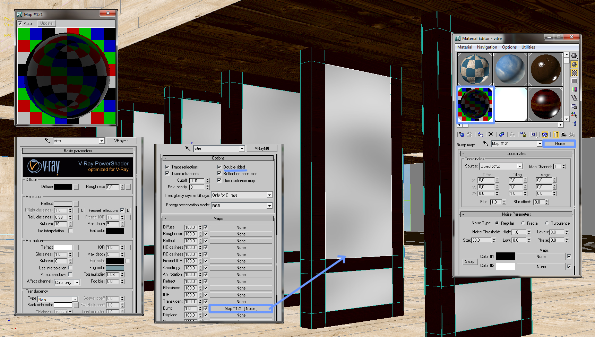Toggle Use irradiance map checkbox
This screenshot has height=337, width=595.
(219, 180)
